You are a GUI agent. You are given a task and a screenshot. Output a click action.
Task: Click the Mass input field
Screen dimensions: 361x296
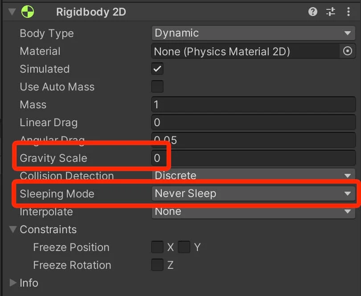click(x=253, y=105)
